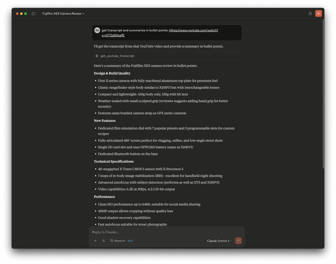Send message with the arrow button

pos(238,241)
